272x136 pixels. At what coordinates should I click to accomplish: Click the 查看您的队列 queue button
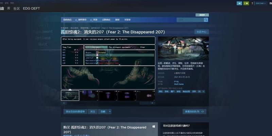194,112
